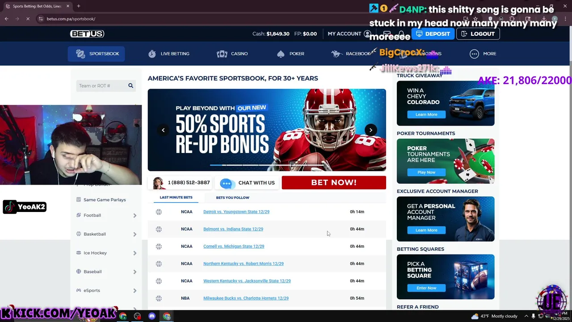The height and width of the screenshot is (322, 572).
Task: Click basketball icon beside Belmont vs. Indiana State
Action: (159, 229)
